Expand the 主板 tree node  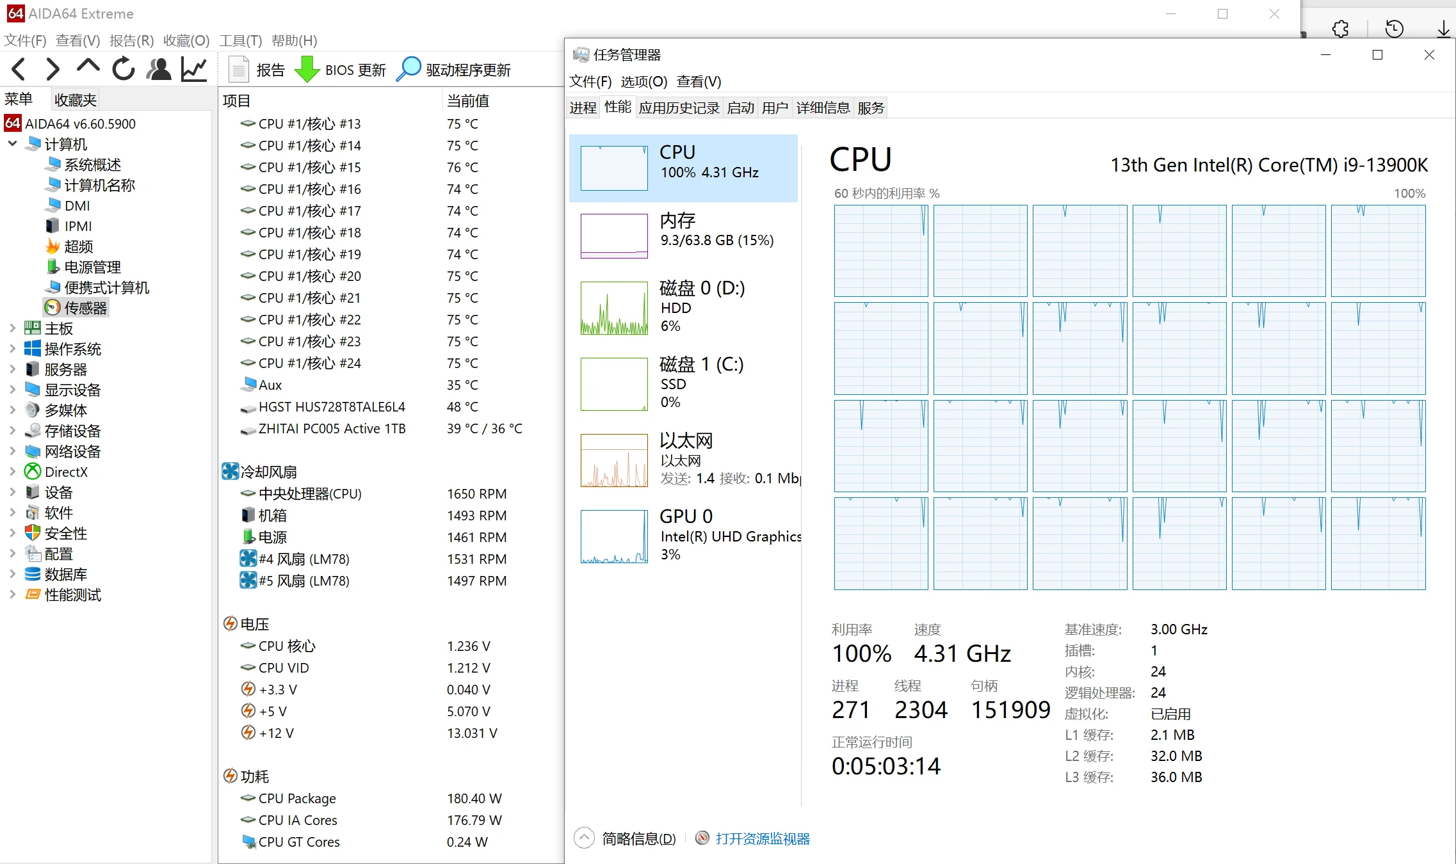(x=12, y=328)
